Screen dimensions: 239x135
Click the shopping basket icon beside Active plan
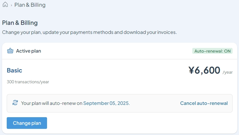(x=10, y=51)
